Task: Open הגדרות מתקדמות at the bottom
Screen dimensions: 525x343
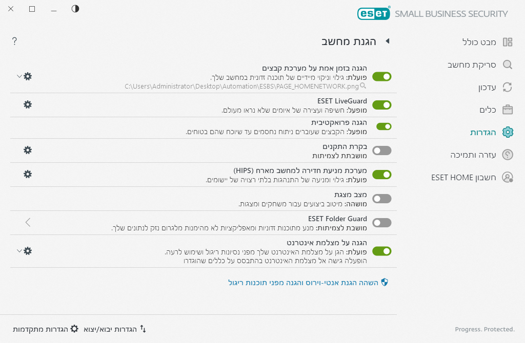Action: pyautogui.click(x=46, y=329)
